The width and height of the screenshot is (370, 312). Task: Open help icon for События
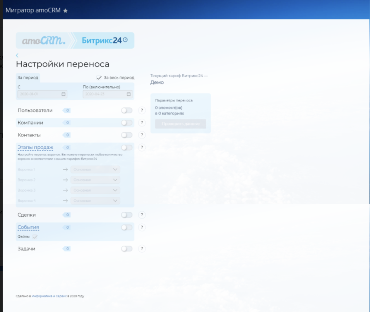pyautogui.click(x=142, y=227)
